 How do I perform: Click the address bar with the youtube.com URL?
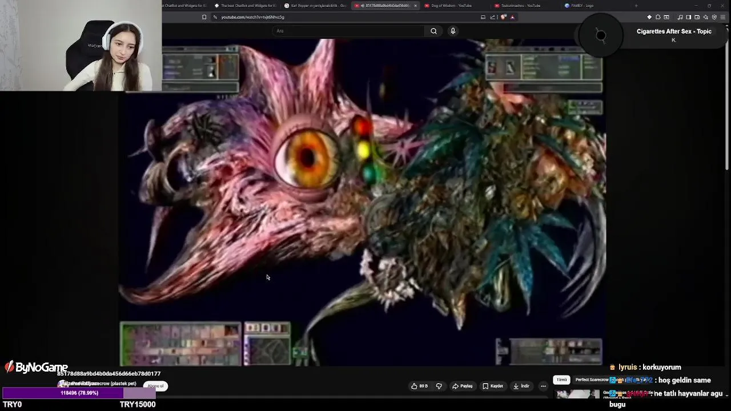pos(348,17)
